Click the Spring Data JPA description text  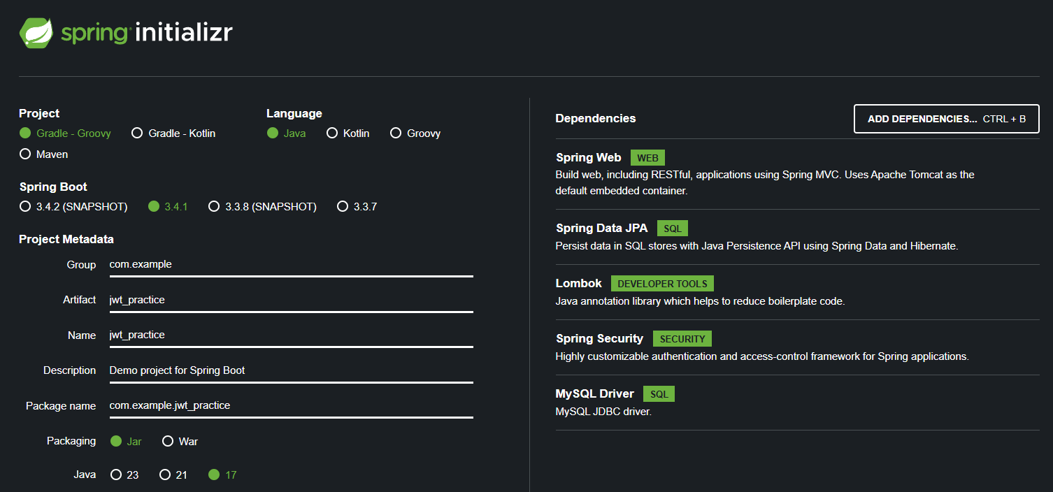click(757, 246)
